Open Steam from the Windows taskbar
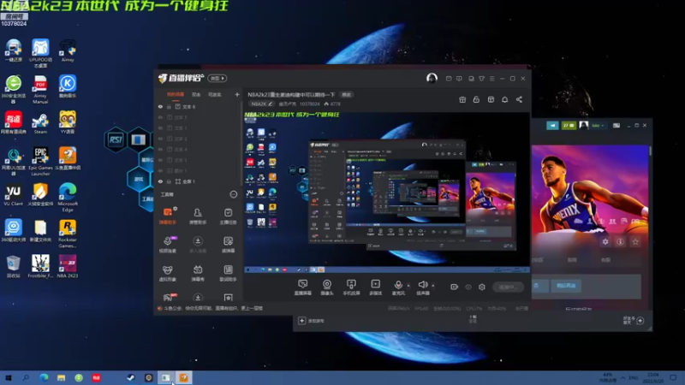 [131, 377]
